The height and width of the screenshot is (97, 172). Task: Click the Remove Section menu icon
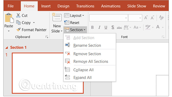pyautogui.click(x=67, y=53)
